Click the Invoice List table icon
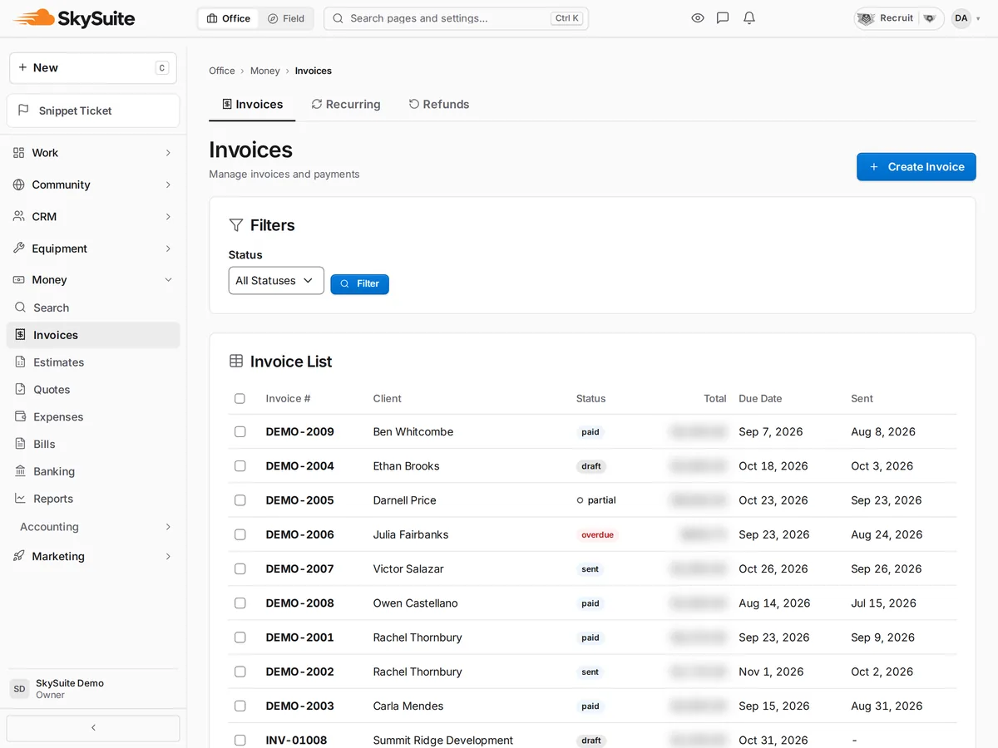This screenshot has width=998, height=748. click(x=236, y=362)
